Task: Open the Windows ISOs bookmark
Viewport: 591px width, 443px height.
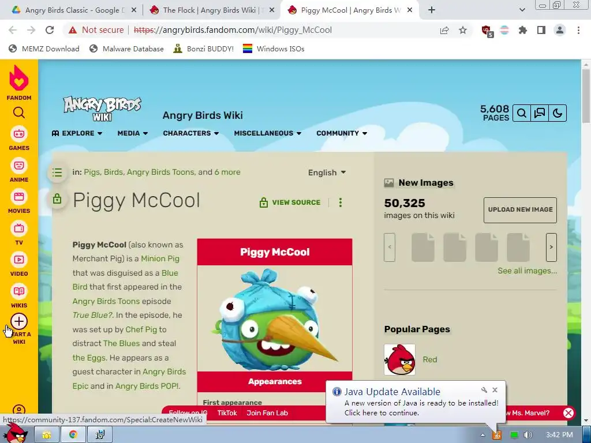Action: coord(274,48)
